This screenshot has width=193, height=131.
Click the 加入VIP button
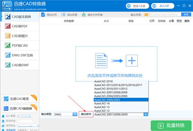click(x=163, y=6)
